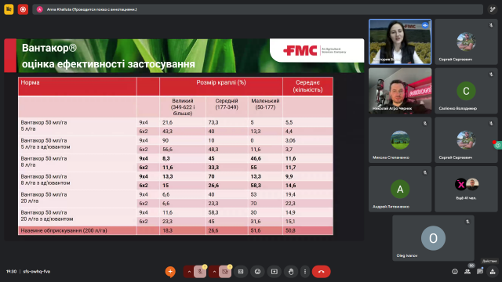Click the green side-panel icon at right edge
Viewport: 502px width, 282px height.
pos(498,145)
